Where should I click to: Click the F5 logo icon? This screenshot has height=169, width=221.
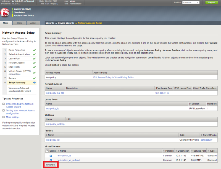(x=5, y=12)
